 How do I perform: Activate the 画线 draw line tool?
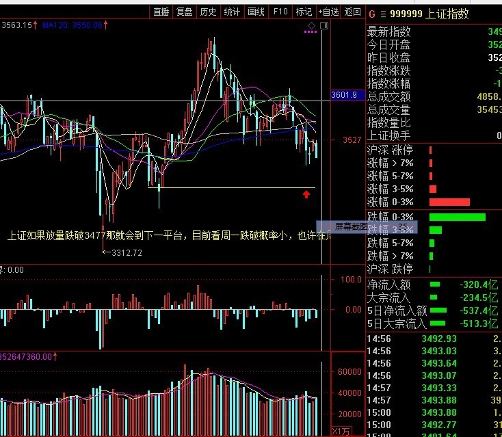(x=256, y=12)
